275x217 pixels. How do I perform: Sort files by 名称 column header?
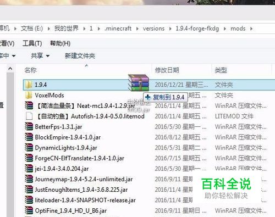tap(30, 70)
